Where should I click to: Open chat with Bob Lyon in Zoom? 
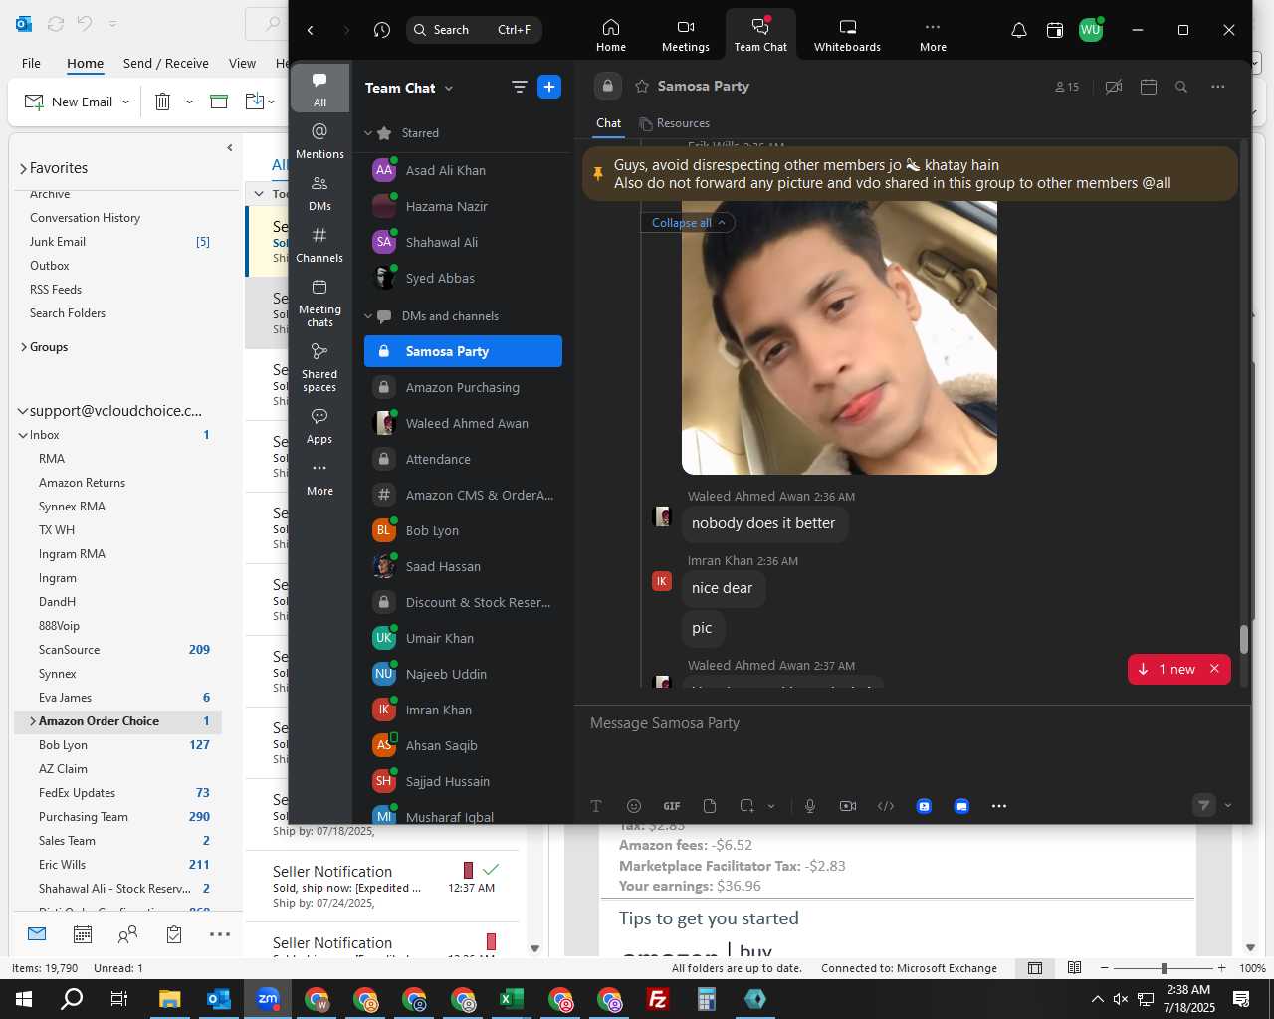point(463,530)
